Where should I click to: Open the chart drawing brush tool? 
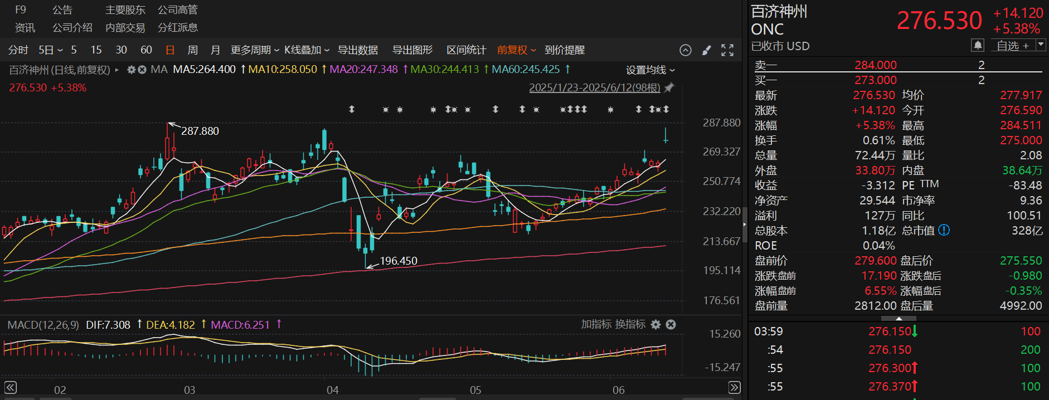click(x=706, y=50)
